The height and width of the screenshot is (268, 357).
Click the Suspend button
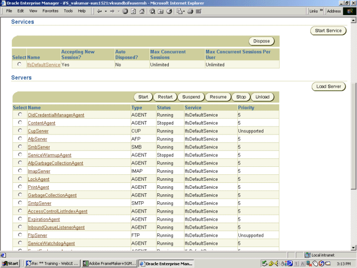click(191, 97)
